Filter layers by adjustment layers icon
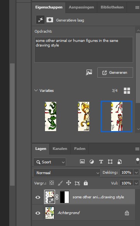The height and width of the screenshot is (226, 140). click(x=92, y=162)
